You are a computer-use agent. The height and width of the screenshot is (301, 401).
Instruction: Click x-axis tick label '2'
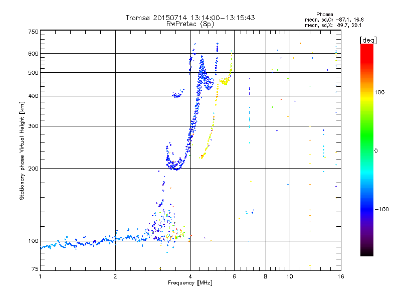pyautogui.click(x=115, y=276)
